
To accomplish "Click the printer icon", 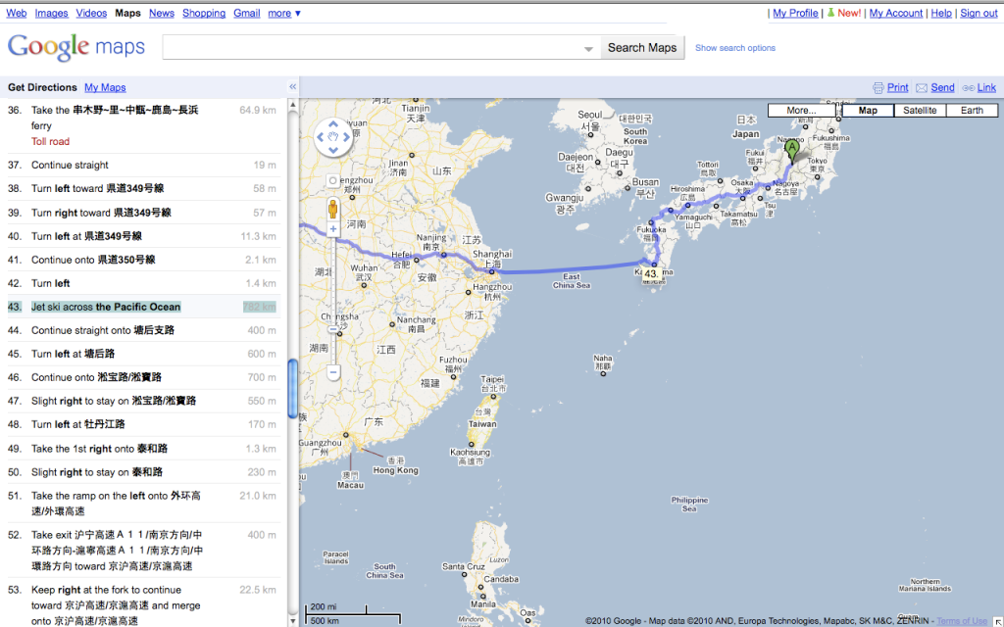I will pyautogui.click(x=878, y=87).
